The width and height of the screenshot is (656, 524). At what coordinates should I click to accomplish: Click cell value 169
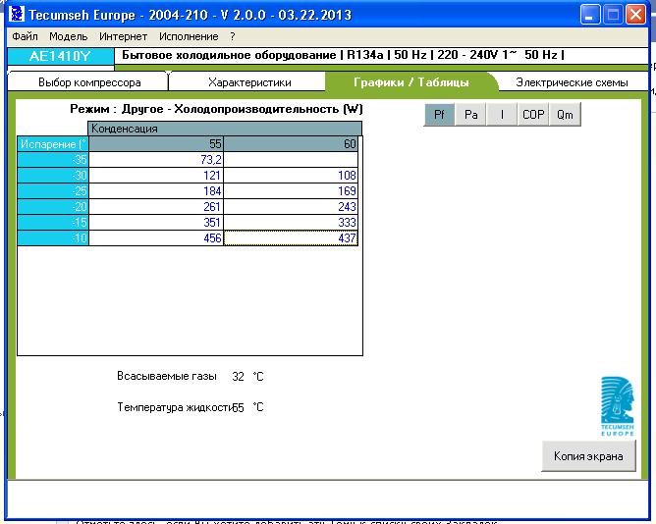point(291,190)
